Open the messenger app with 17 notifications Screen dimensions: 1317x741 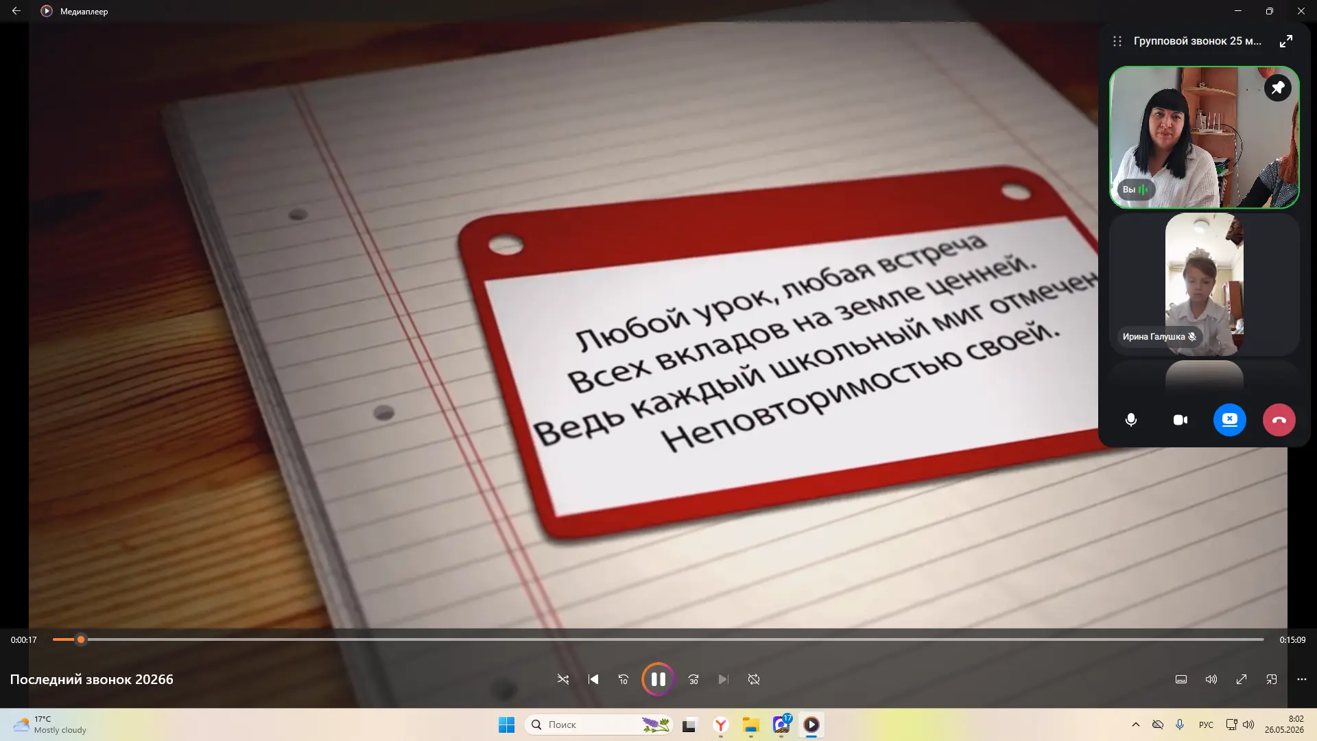pos(781,725)
